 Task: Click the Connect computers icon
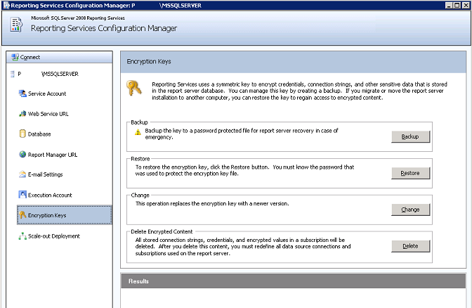pos(15,57)
